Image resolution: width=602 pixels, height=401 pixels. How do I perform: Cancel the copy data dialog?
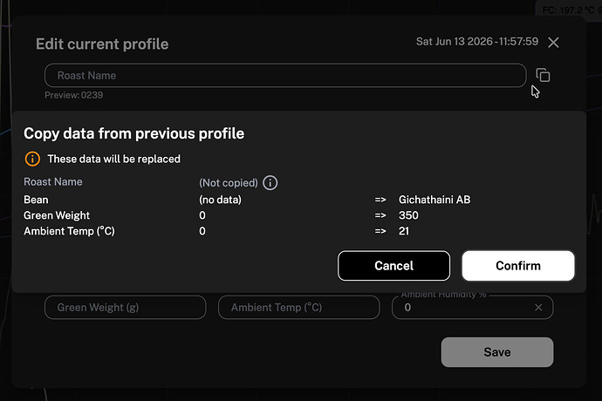[x=393, y=266]
